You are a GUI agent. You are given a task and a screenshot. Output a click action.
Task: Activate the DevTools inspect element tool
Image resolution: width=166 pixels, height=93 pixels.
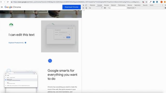point(84,5)
